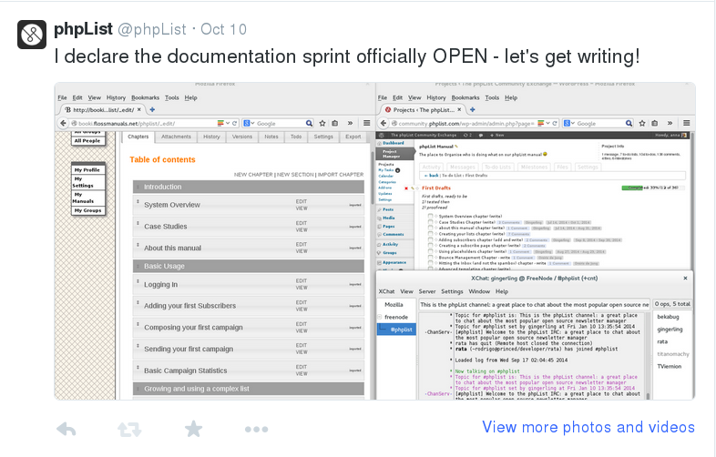Show bookmarks list in phpList Community Firefox window
Image resolution: width=716 pixels, height=457 pixels.
(x=654, y=123)
